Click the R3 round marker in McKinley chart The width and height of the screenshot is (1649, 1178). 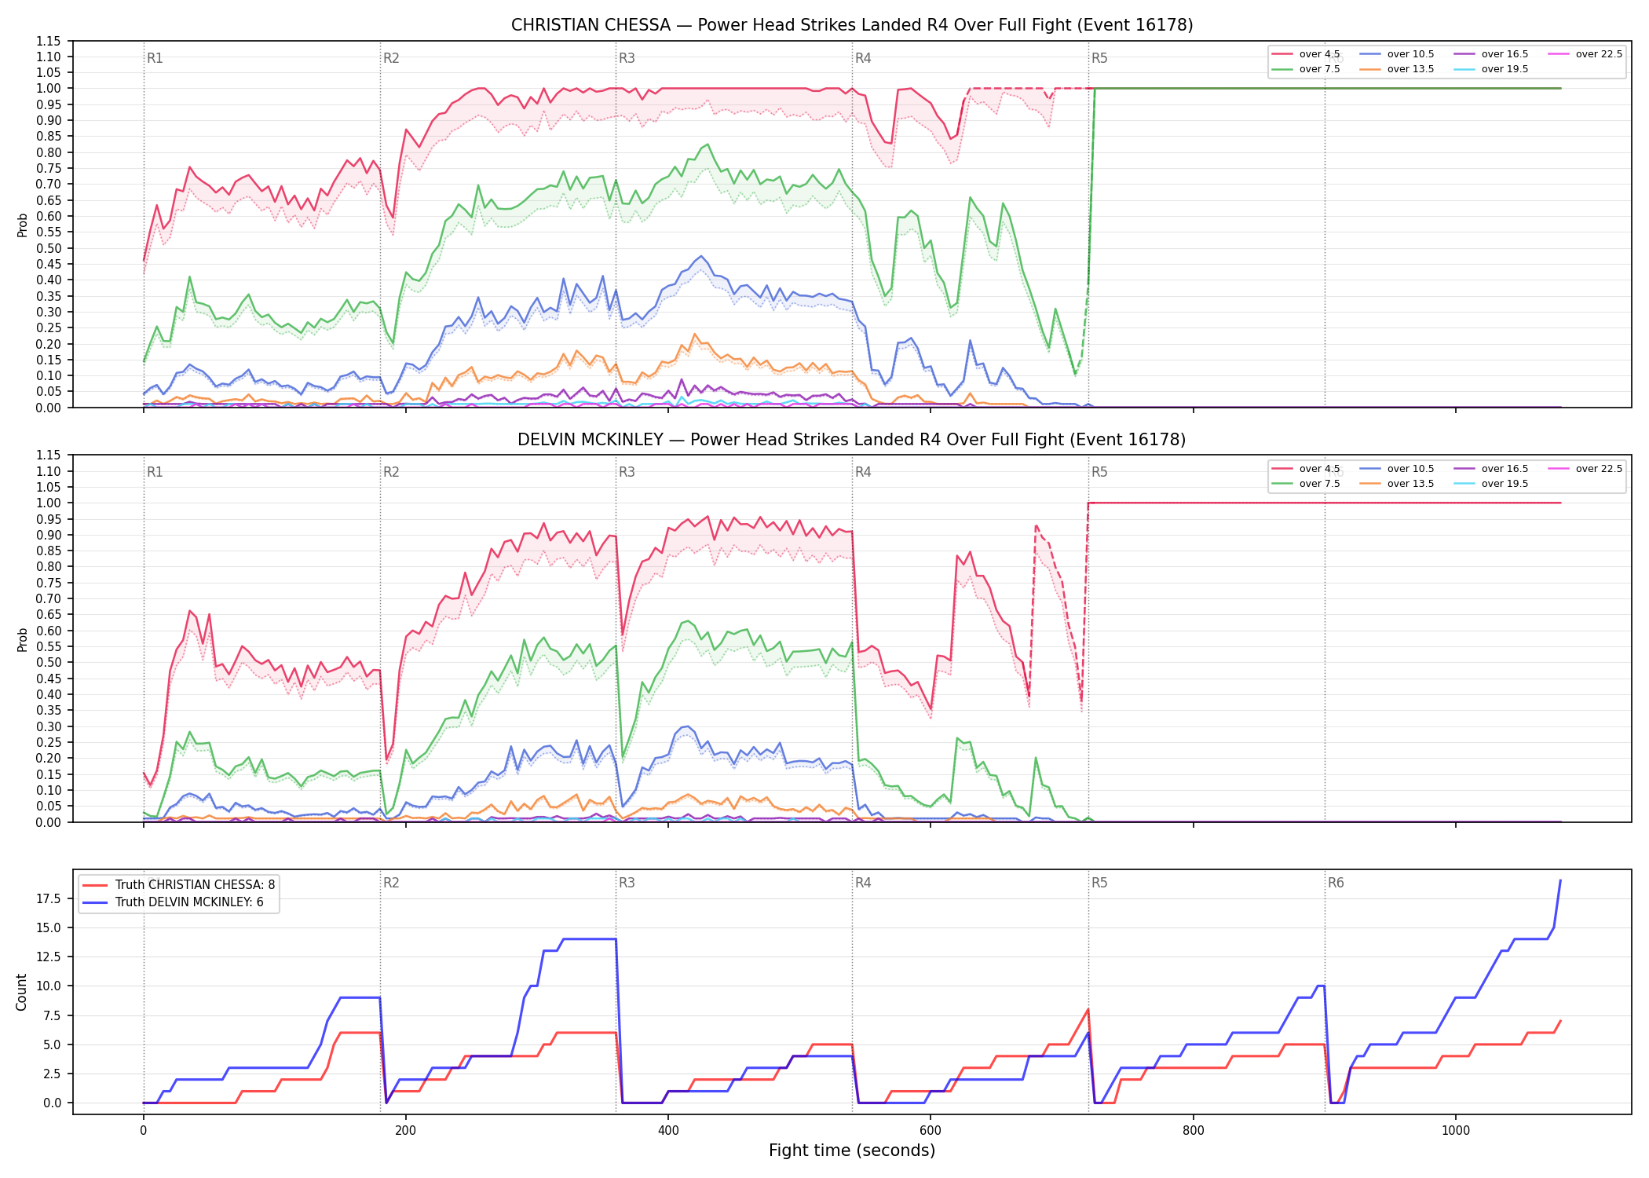tap(627, 472)
